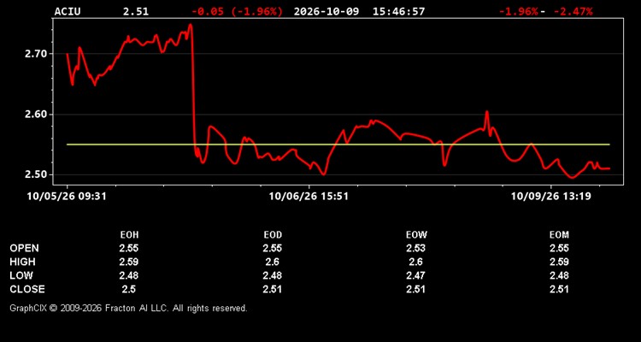Select the -2.47% value in header
Screen dimensions: 641x342
pyautogui.click(x=573, y=11)
